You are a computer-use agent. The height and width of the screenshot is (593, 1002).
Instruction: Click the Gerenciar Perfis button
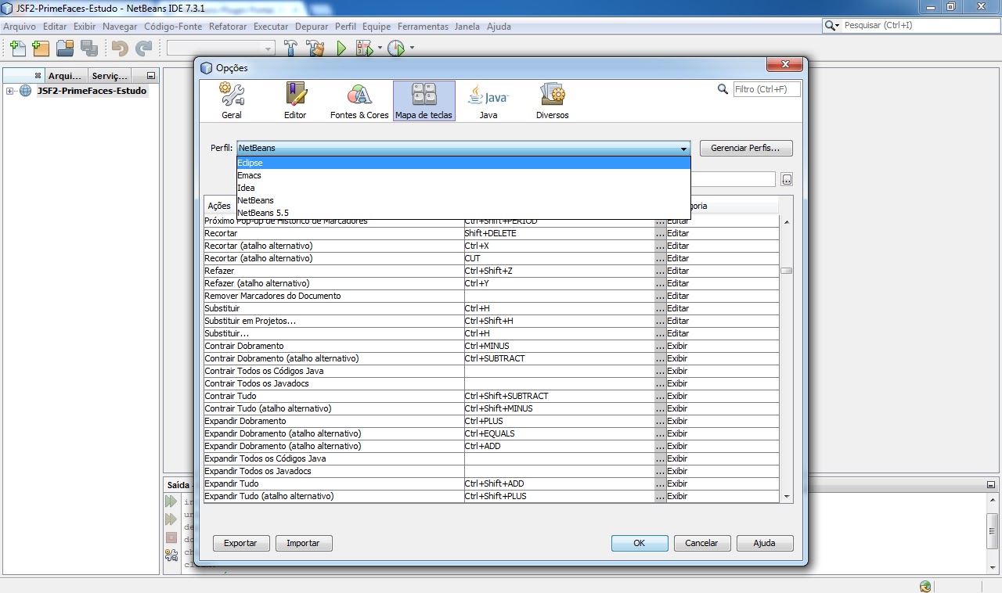click(x=745, y=148)
